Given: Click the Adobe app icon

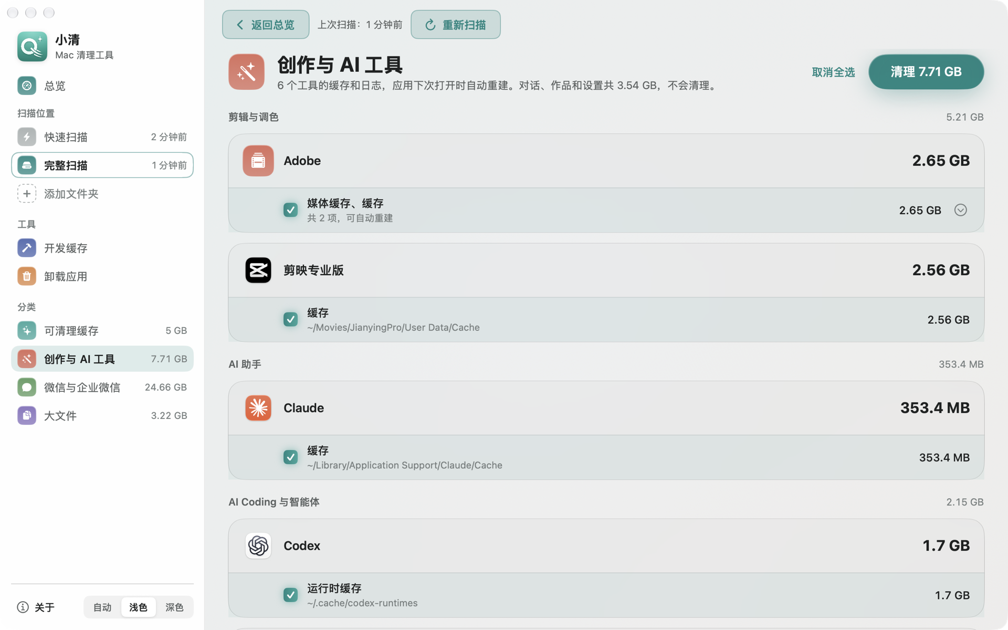Looking at the screenshot, I should coord(258,161).
